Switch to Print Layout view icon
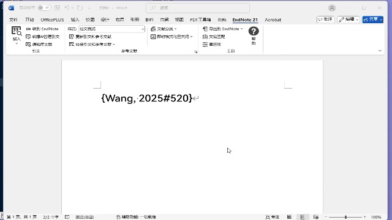The width and height of the screenshot is (392, 220). [x=303, y=217]
